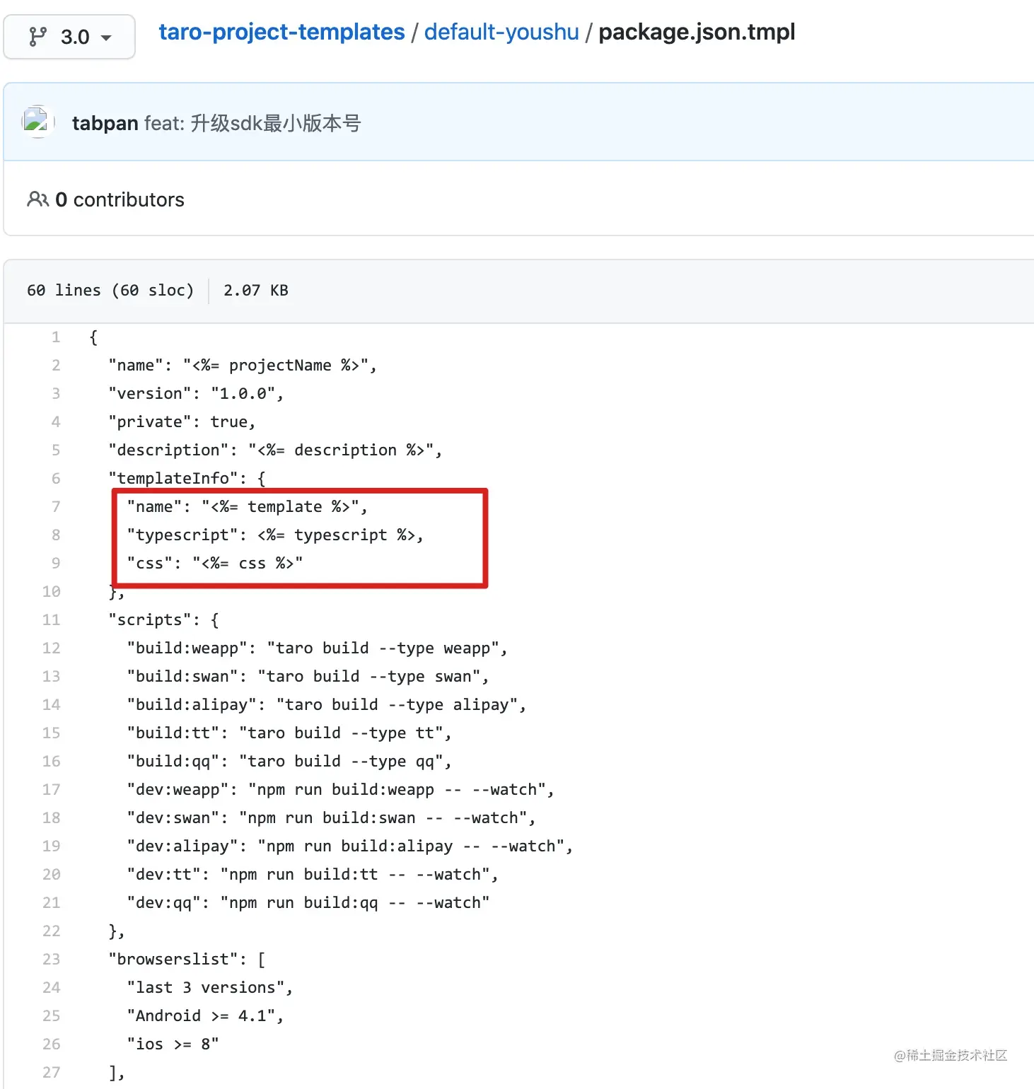Open the commit message 'feat: 升级sdk最小版本号'
1034x1089 pixels.
[x=252, y=123]
